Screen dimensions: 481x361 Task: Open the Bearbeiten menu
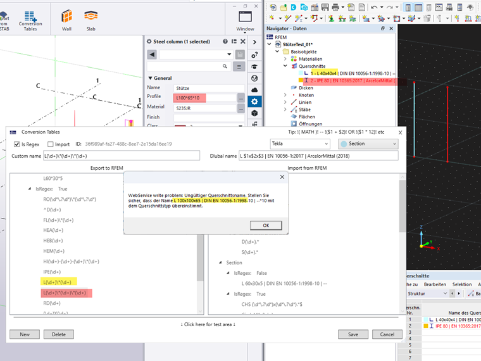[435, 284]
